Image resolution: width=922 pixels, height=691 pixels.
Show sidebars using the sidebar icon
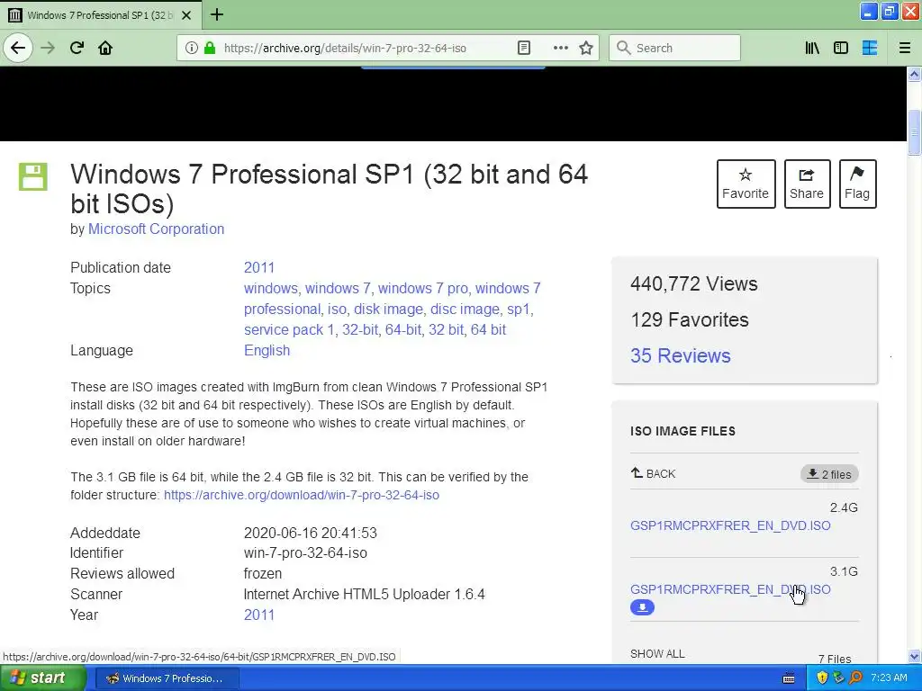click(x=841, y=48)
